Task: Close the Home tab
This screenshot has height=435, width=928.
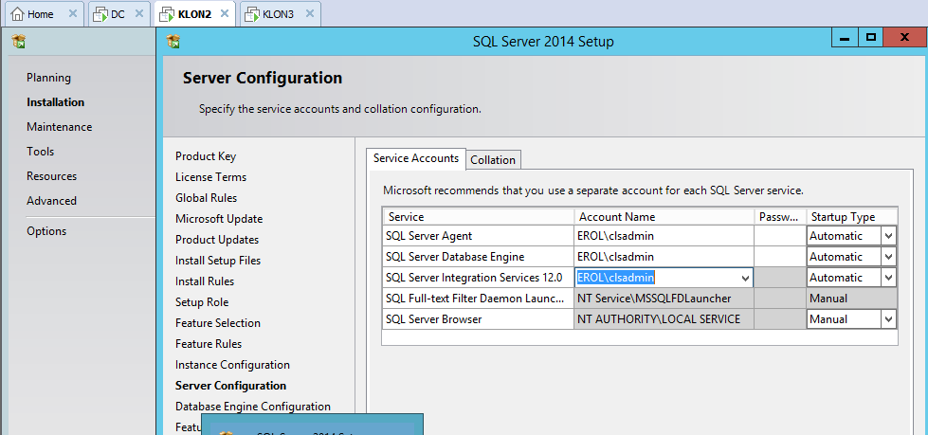Action: click(73, 14)
